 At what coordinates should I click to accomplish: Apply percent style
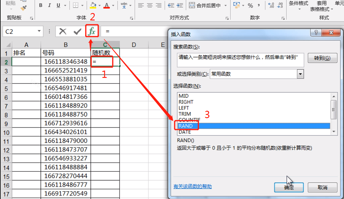(250, 6)
